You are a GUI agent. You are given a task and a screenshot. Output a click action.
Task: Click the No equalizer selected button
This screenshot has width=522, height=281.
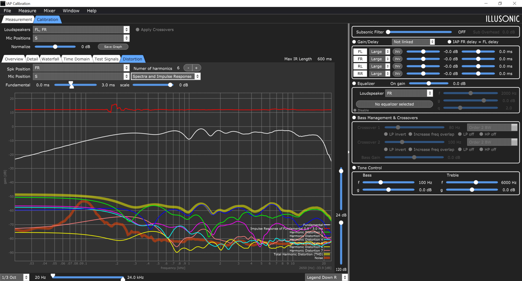[394, 104]
